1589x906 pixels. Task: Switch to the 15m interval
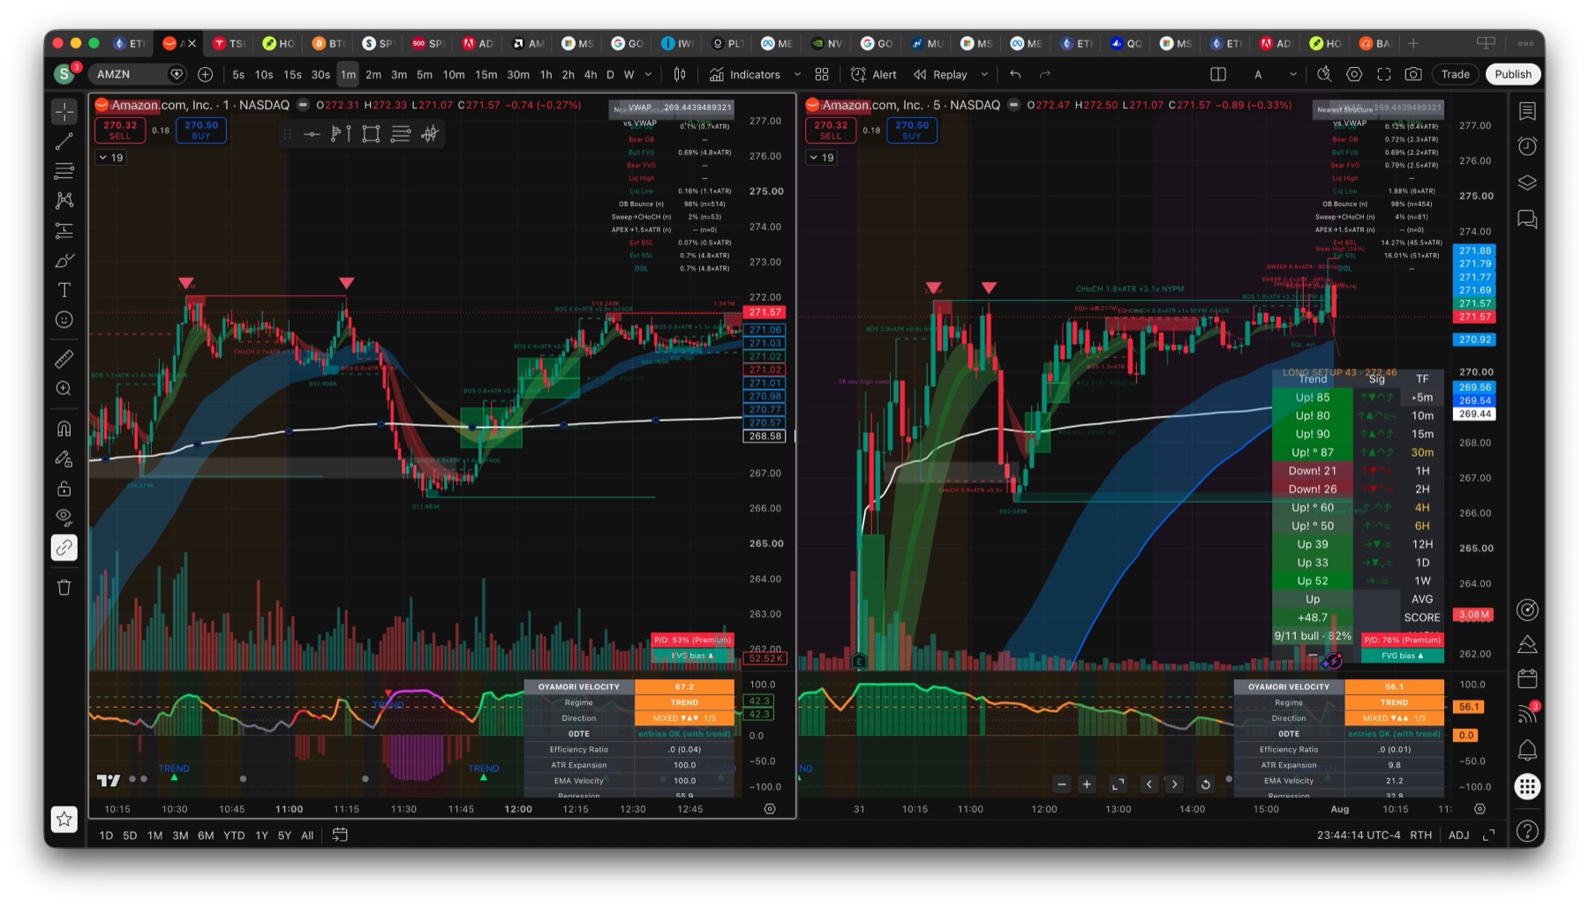[x=486, y=75]
